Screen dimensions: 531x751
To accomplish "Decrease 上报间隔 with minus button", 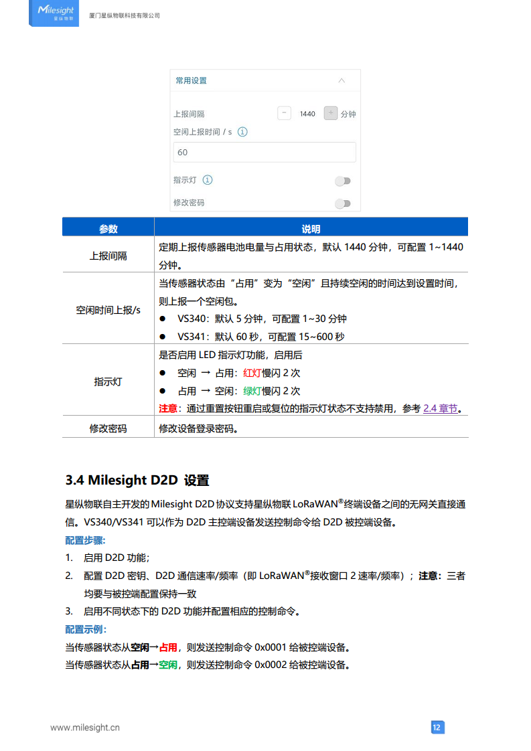I will [x=284, y=114].
